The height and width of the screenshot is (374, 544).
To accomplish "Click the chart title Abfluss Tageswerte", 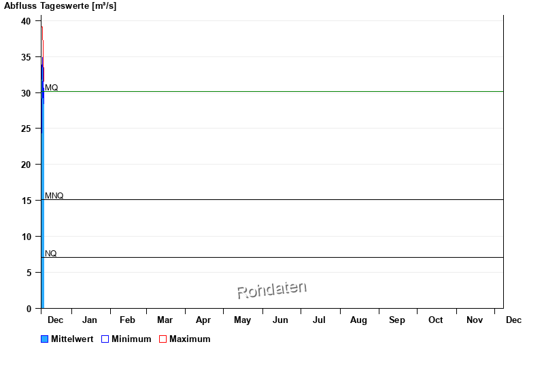I will pos(61,6).
